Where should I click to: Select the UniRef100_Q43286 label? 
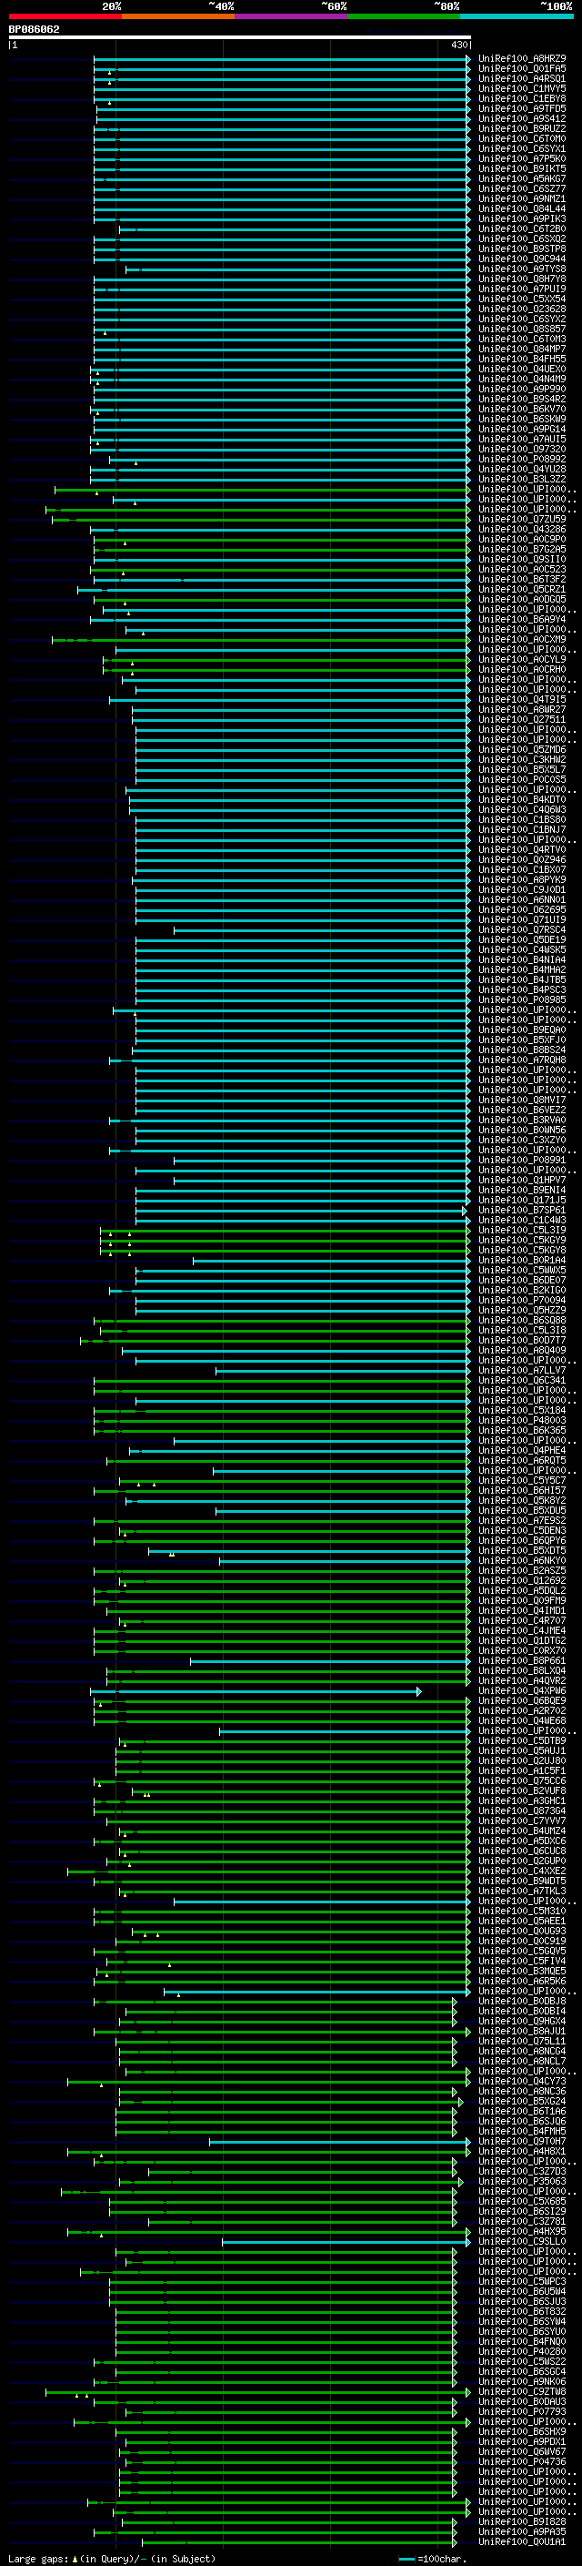tap(522, 530)
